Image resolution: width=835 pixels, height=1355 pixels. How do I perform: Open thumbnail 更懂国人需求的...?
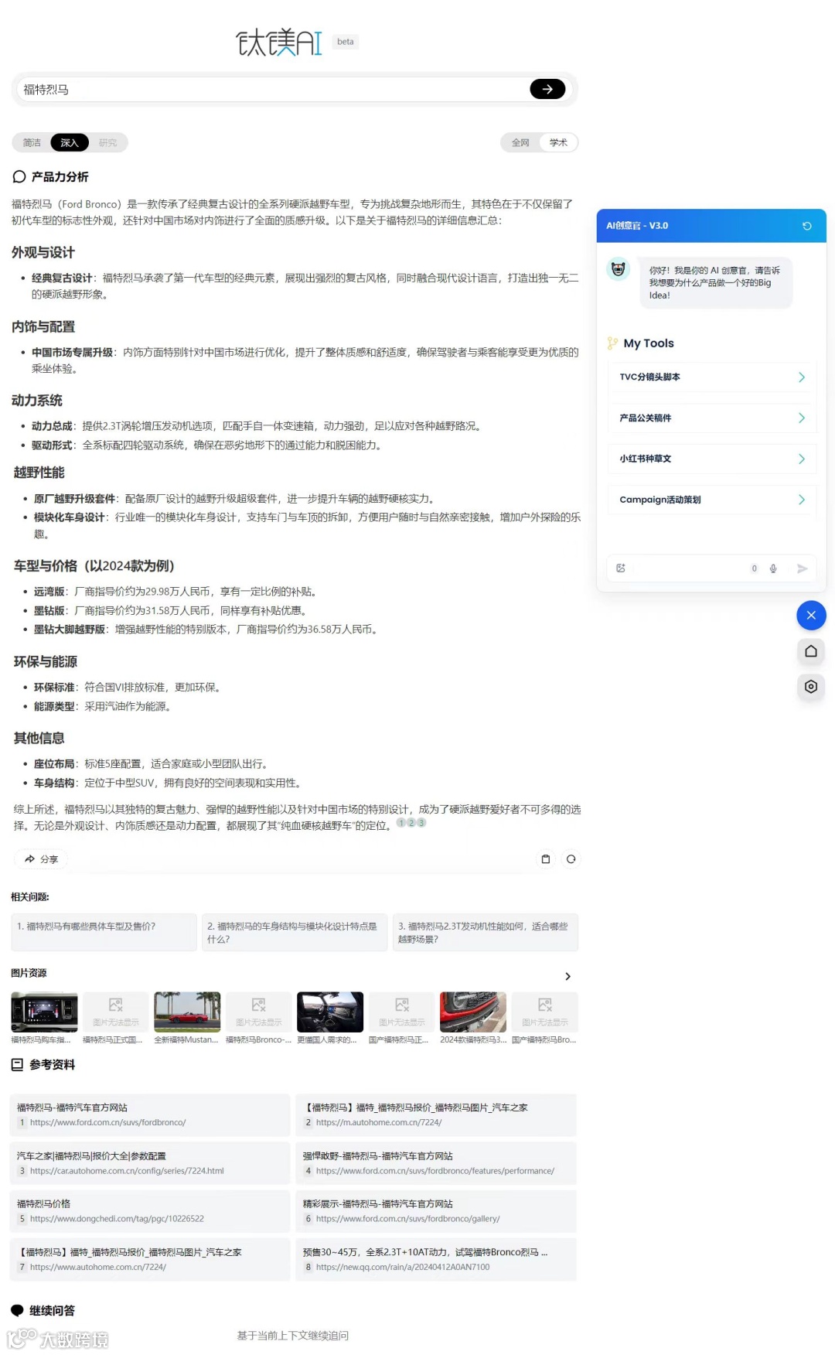pyautogui.click(x=330, y=1012)
